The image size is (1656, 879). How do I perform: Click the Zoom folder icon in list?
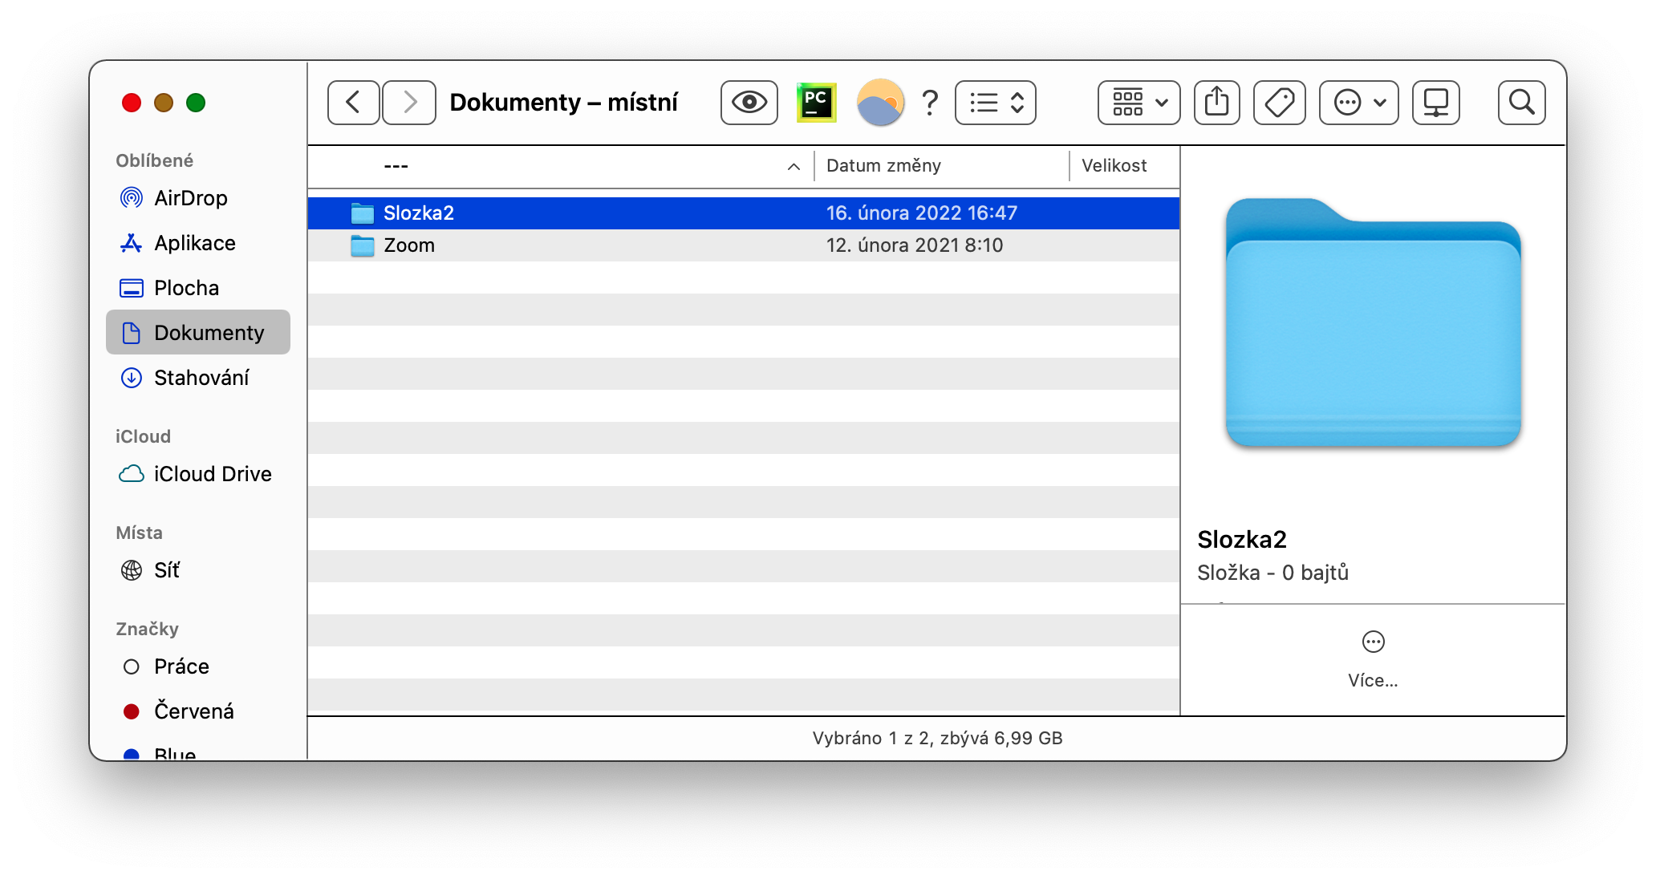coord(363,245)
